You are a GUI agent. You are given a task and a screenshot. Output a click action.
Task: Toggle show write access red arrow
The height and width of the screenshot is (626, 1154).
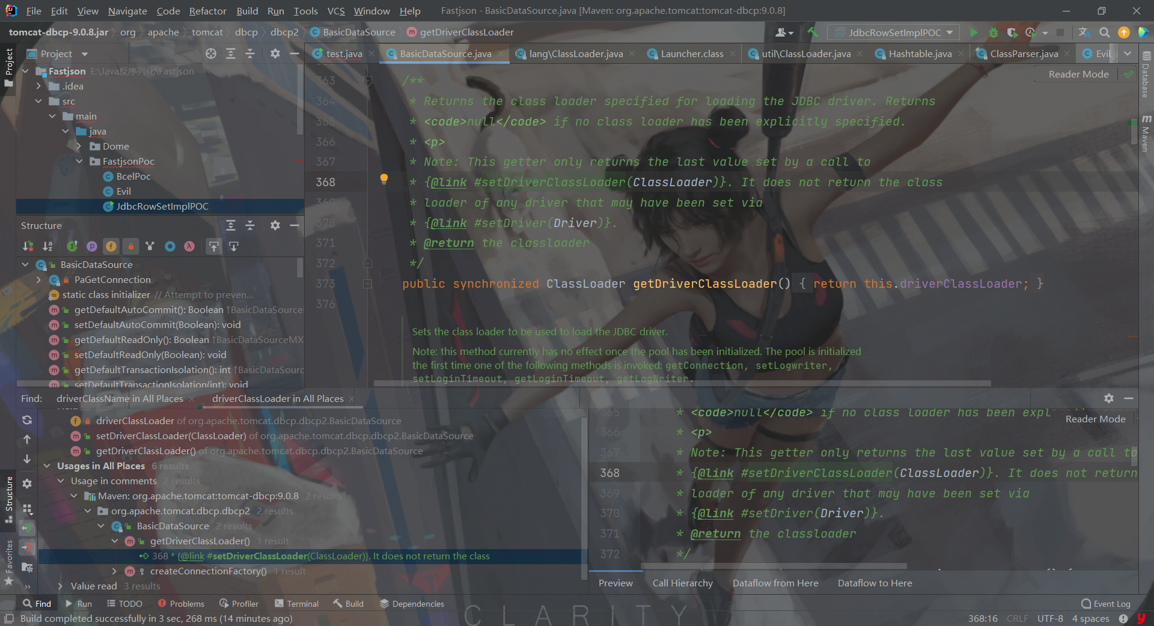[27, 547]
